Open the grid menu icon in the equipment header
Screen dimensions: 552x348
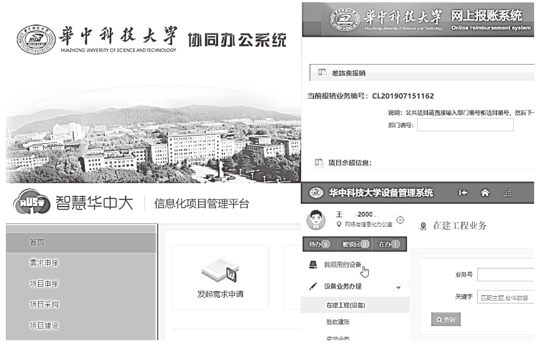click(507, 193)
